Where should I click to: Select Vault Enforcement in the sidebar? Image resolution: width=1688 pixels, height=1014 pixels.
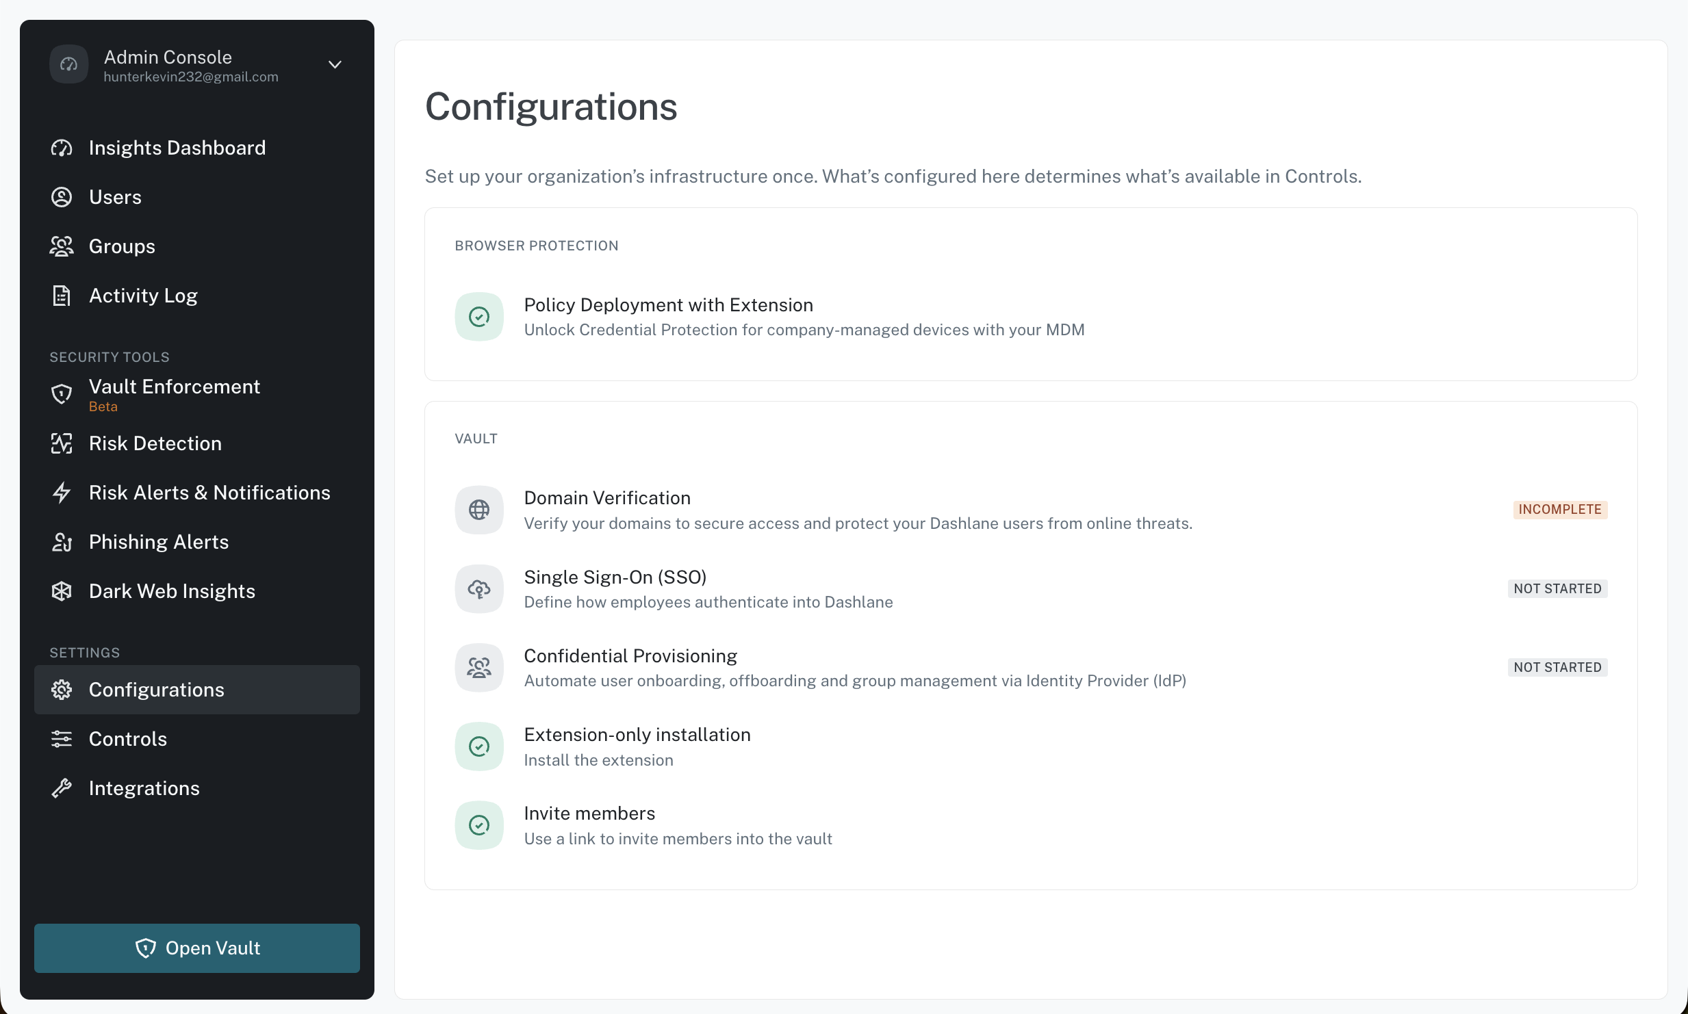(x=197, y=394)
